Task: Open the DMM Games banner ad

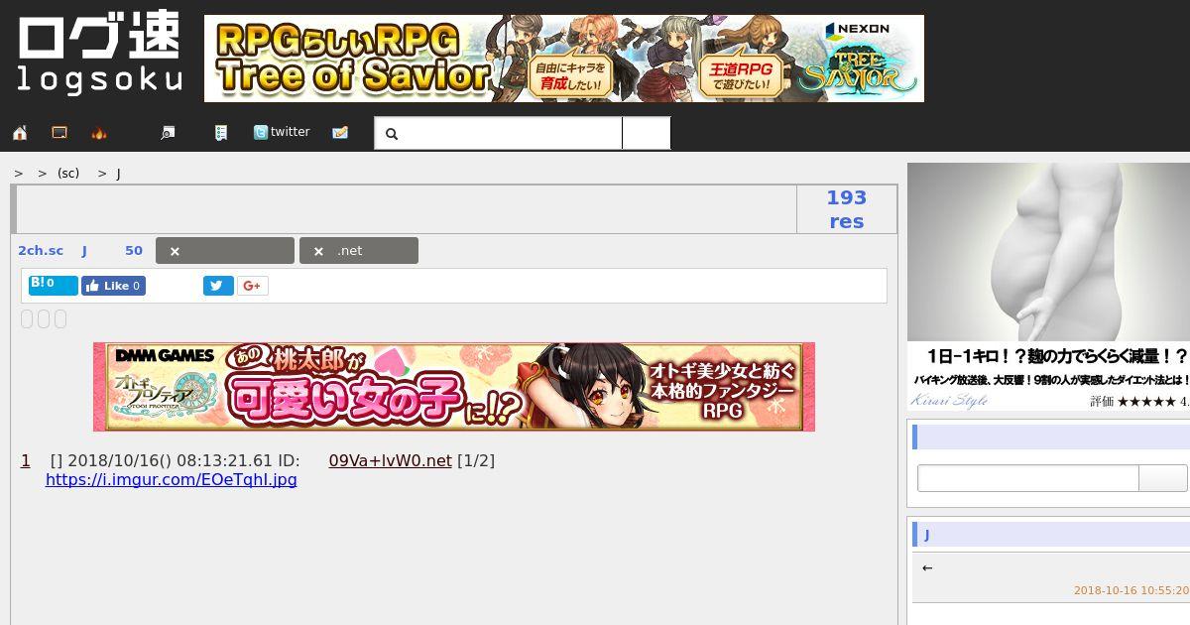Action: coord(454,387)
